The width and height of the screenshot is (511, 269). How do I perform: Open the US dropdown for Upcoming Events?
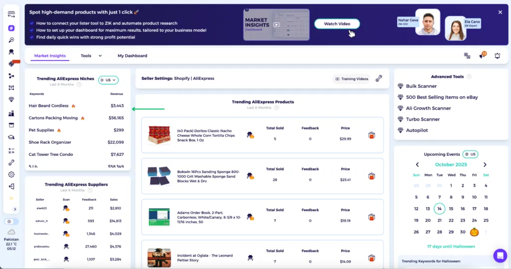pos(470,154)
